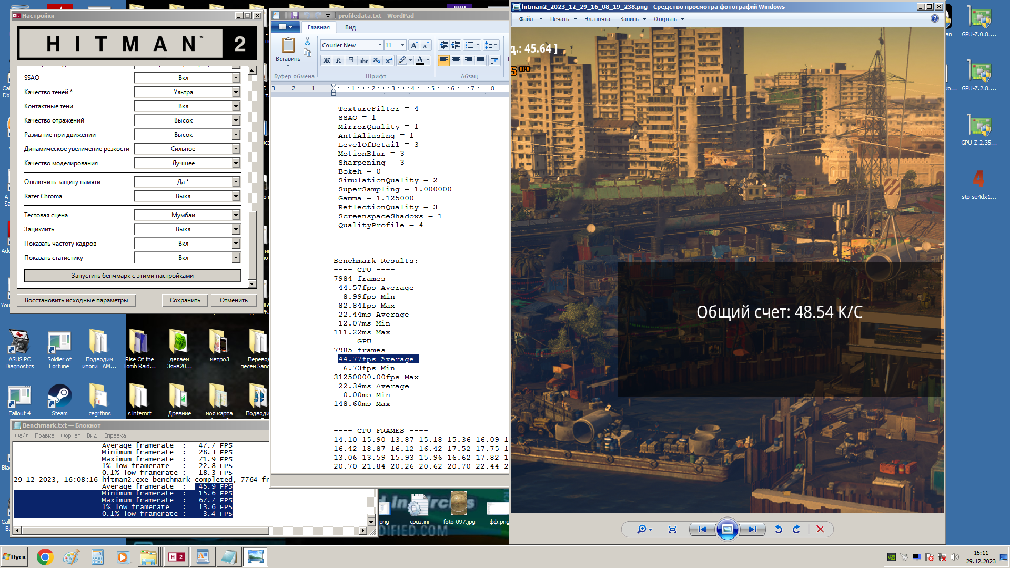This screenshot has width=1010, height=568.
Task: Click the fit-to-window actual size icon
Action: (672, 529)
